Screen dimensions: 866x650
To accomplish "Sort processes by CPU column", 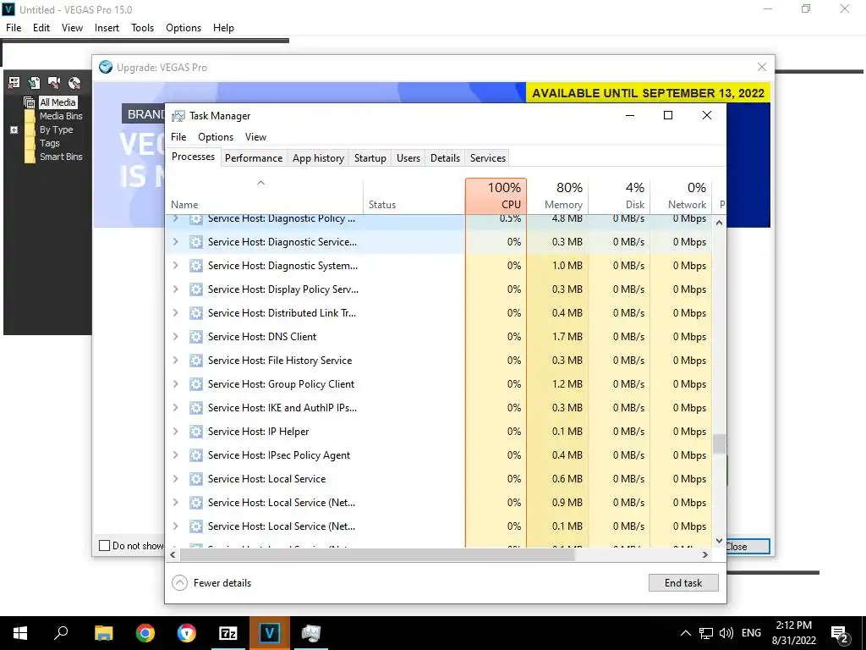I will click(496, 196).
